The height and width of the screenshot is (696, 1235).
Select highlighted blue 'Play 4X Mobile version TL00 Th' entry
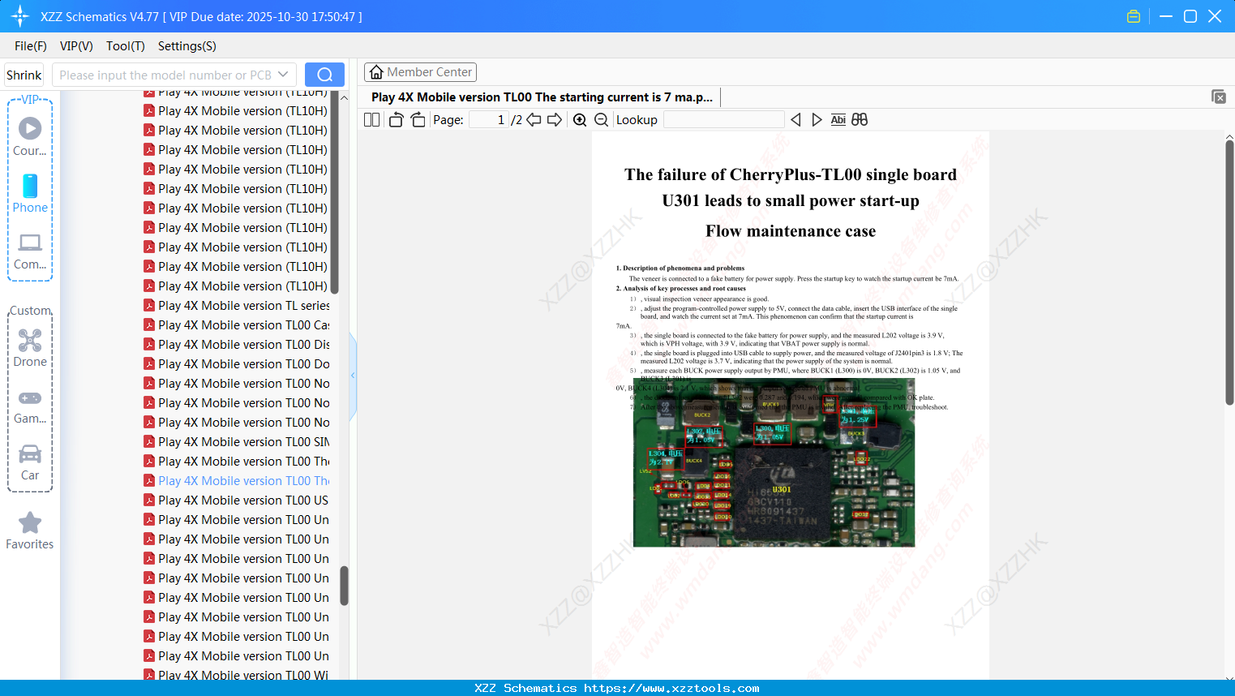click(x=237, y=481)
